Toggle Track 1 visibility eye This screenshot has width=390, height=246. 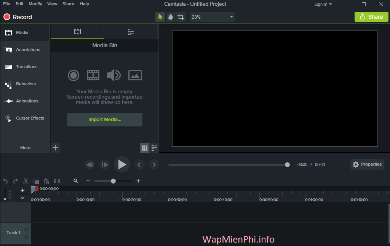[26, 229]
